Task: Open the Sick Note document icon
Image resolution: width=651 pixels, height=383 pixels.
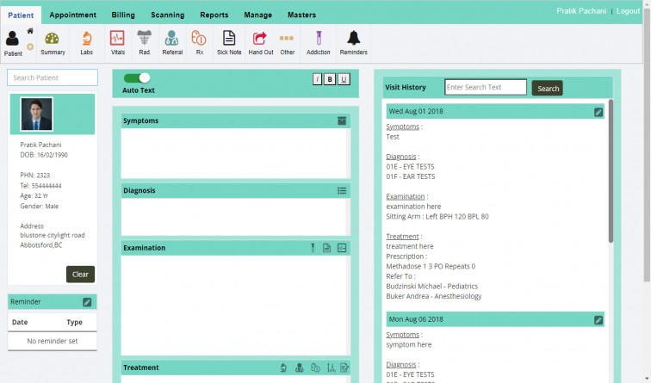Action: 229,39
